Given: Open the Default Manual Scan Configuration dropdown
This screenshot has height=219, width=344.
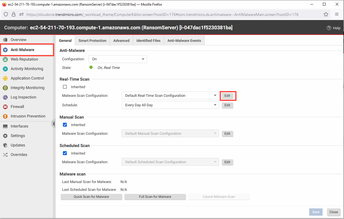Looking at the screenshot, I should coord(170,133).
